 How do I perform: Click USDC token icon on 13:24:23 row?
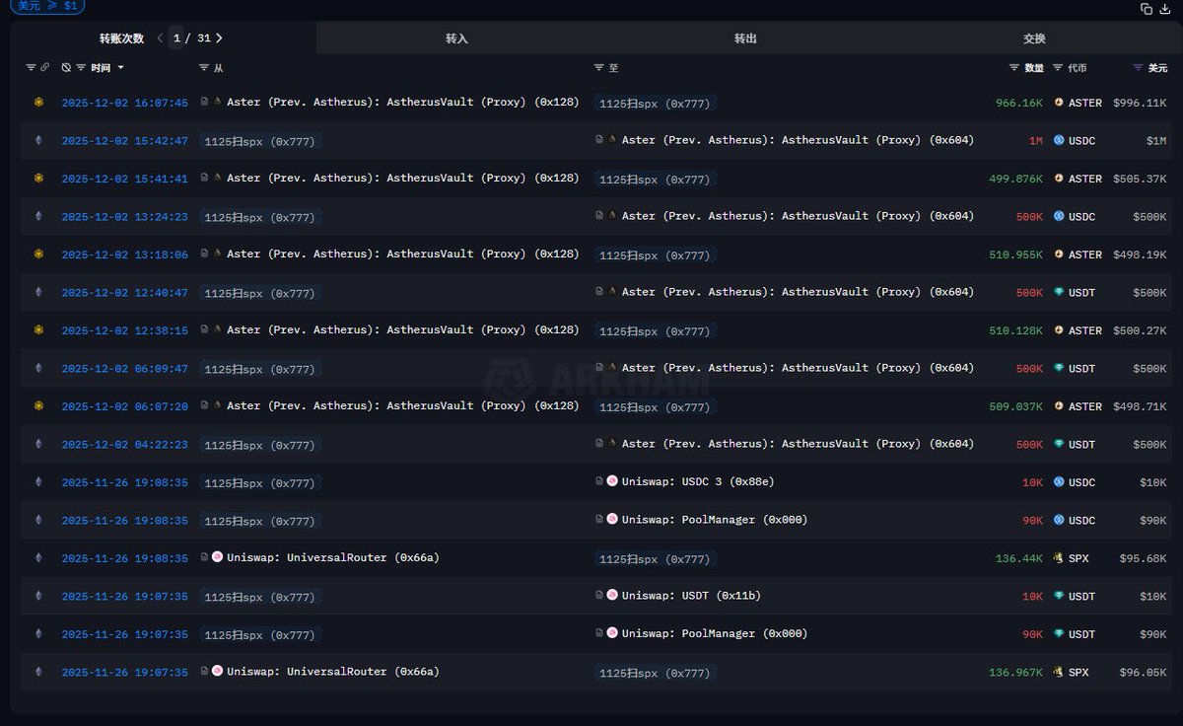[1059, 216]
